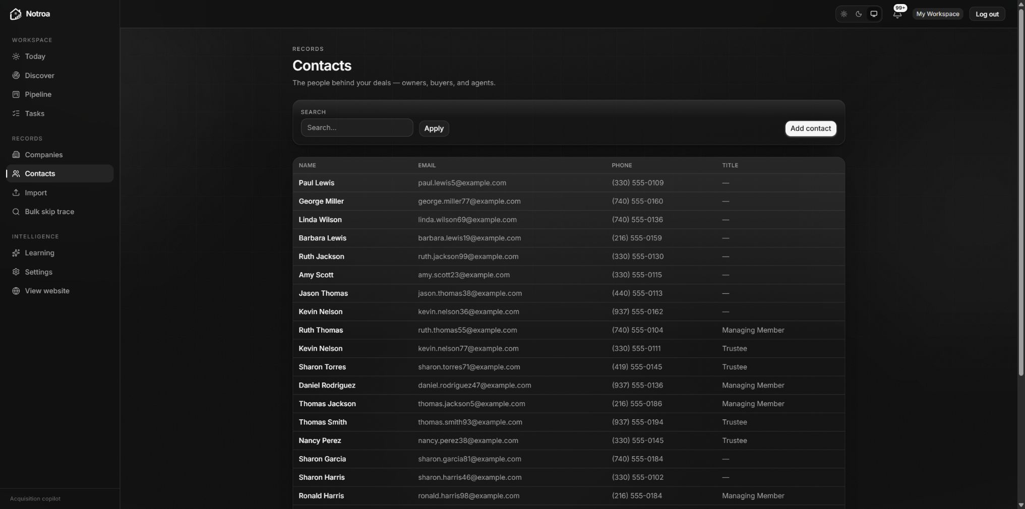Open contact Paul Lewis
Viewport: 1025px width, 509px height.
316,183
